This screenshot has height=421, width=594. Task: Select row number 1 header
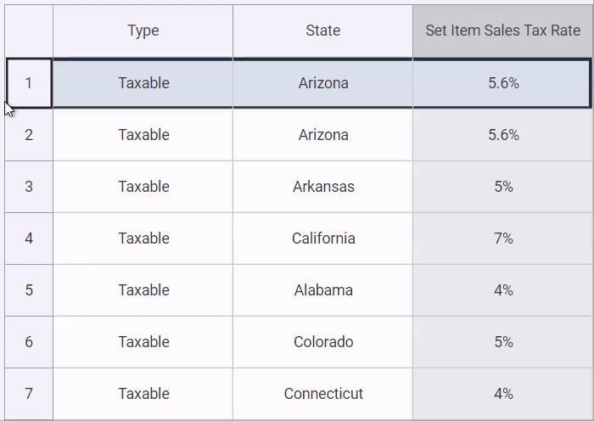[29, 83]
